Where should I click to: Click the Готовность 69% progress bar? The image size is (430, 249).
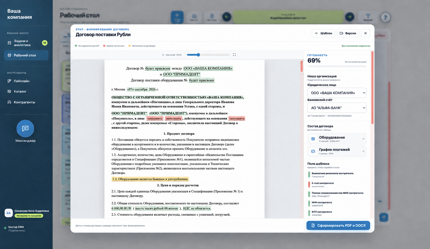(337, 66)
